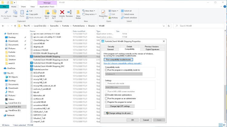227x127 pixels.
Task: Click the Search Win64 field
Action: 199,26
